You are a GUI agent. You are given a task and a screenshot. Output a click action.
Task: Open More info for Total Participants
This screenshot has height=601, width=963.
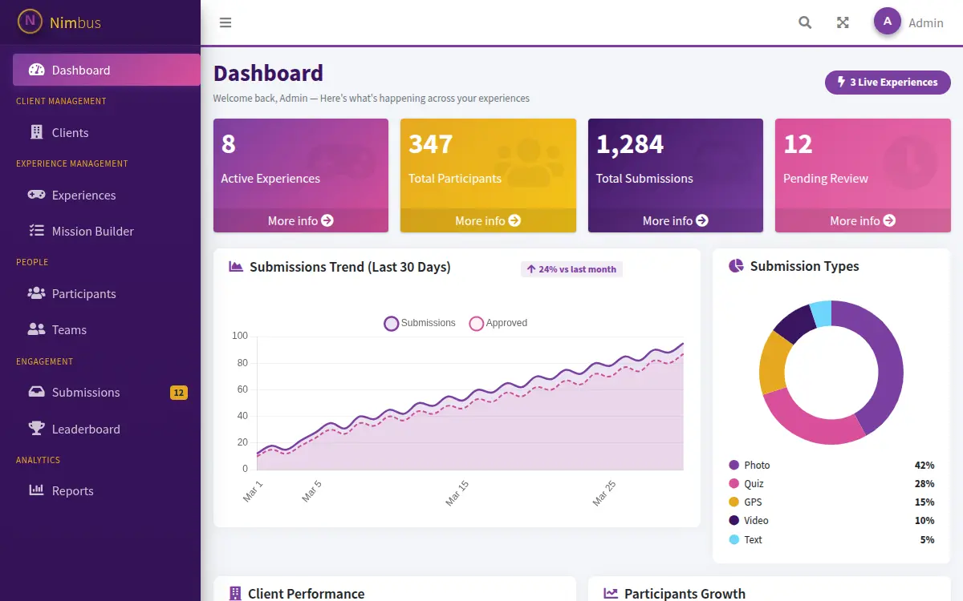coord(488,220)
